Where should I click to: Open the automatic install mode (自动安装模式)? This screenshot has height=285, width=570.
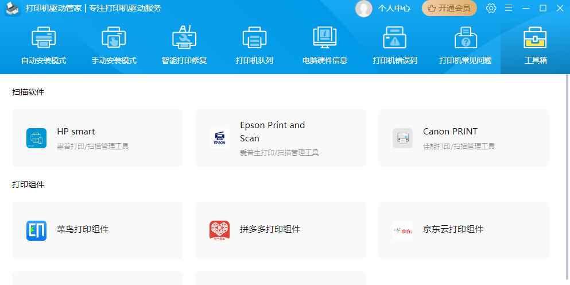click(44, 45)
